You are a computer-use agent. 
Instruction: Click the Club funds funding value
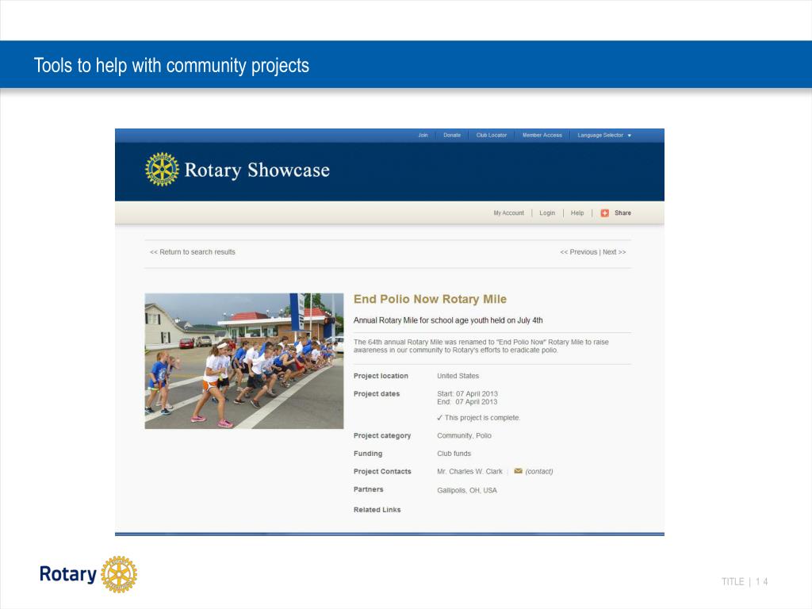click(x=454, y=453)
